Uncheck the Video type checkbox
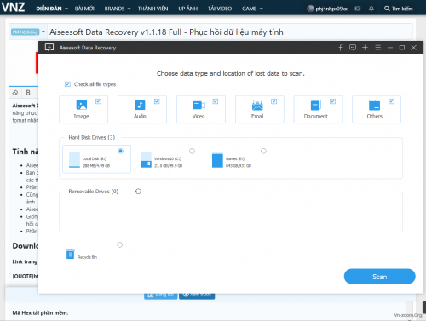Screen dimensions: 426x321 216,101
